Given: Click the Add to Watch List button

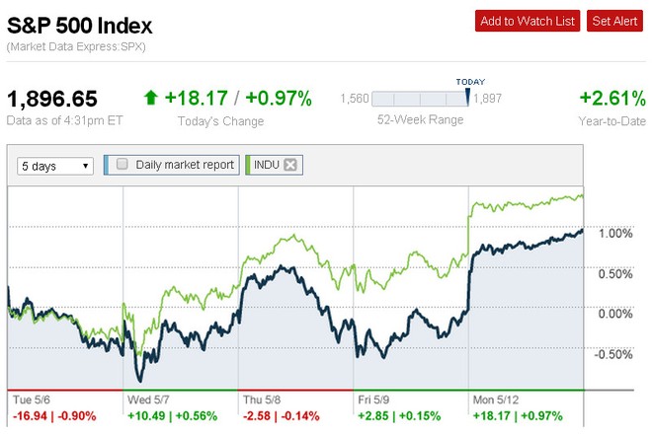Looking at the screenshot, I should [527, 21].
